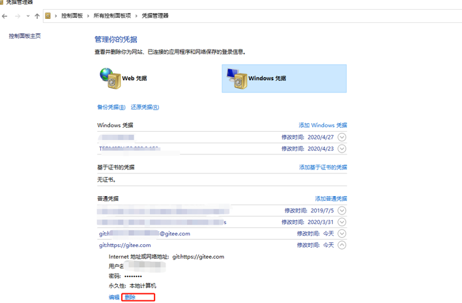Viewport: 462px width, 303px height.
Task: Expand credential modified 2020/4/27
Action: click(x=342, y=137)
